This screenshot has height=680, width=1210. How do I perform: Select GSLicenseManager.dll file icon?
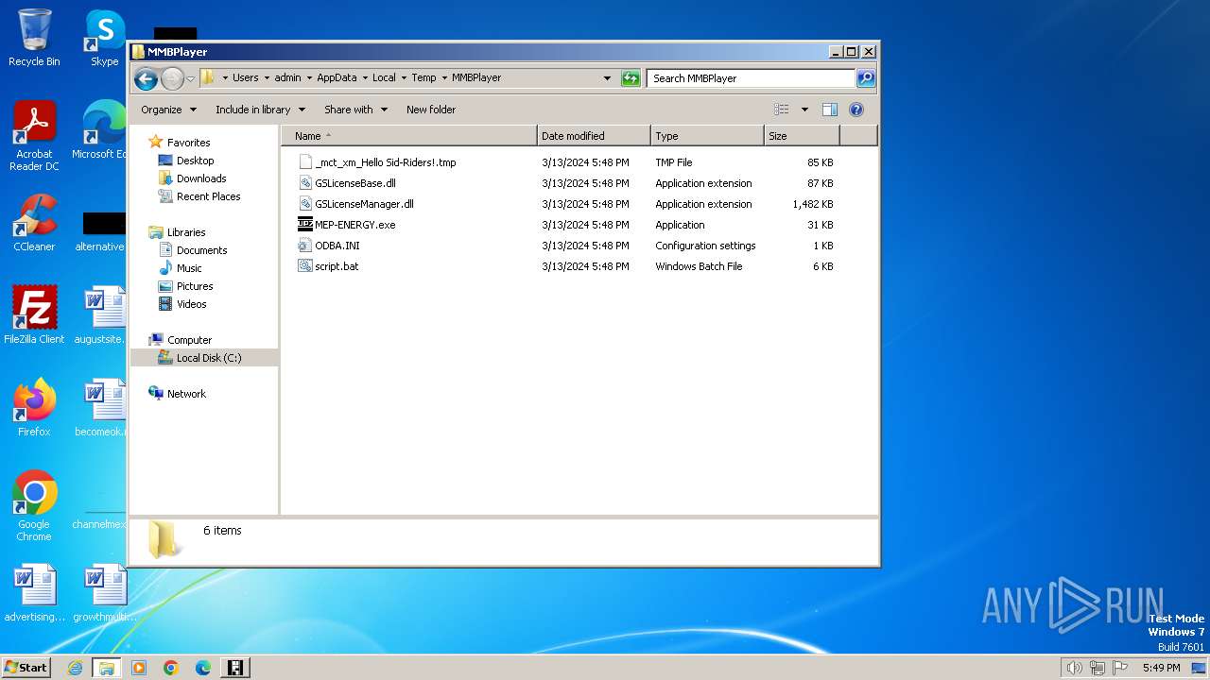(x=305, y=204)
